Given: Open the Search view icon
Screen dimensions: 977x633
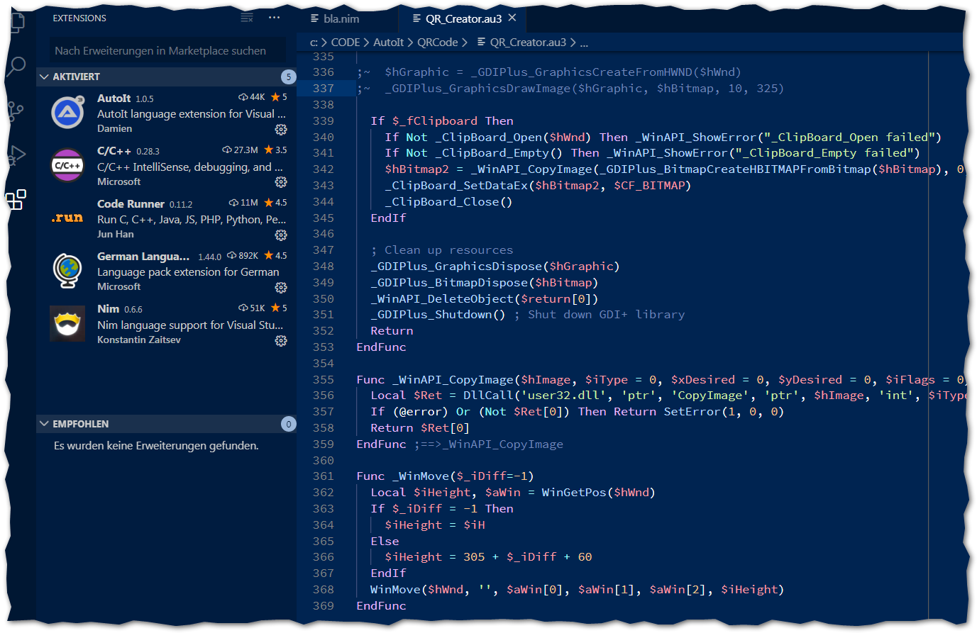Looking at the screenshot, I should pos(16,67).
